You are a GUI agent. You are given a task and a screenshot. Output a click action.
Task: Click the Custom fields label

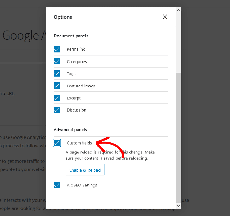[x=79, y=143]
